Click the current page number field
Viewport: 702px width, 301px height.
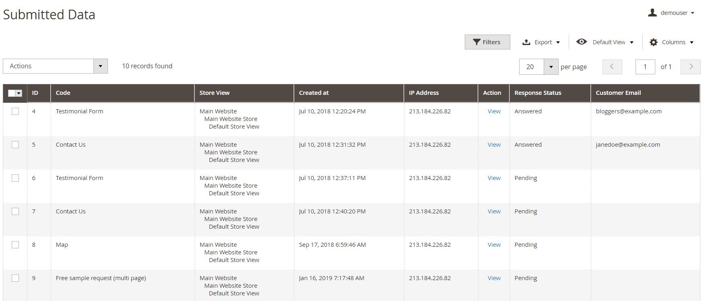point(645,67)
